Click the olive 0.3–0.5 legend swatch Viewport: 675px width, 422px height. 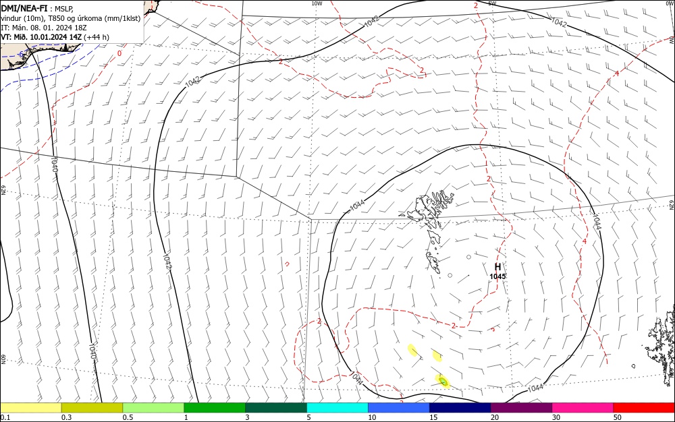point(92,408)
